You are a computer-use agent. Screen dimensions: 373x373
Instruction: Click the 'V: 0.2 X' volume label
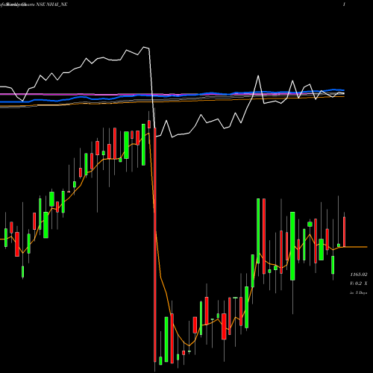[x=359, y=283]
